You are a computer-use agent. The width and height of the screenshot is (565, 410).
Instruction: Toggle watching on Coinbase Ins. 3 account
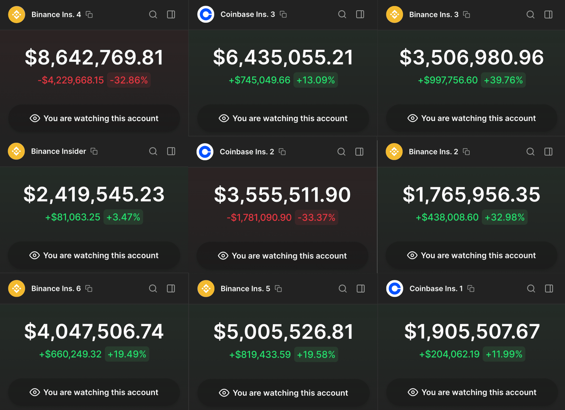pyautogui.click(x=283, y=118)
